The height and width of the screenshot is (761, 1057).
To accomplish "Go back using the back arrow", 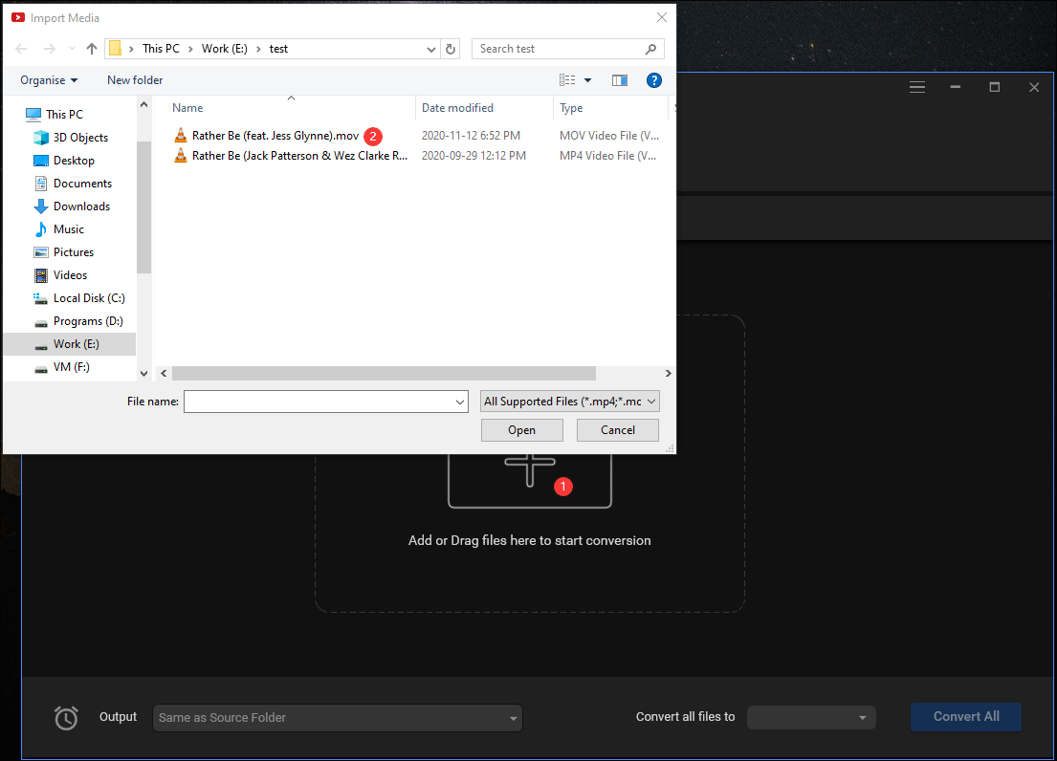I will [x=22, y=49].
